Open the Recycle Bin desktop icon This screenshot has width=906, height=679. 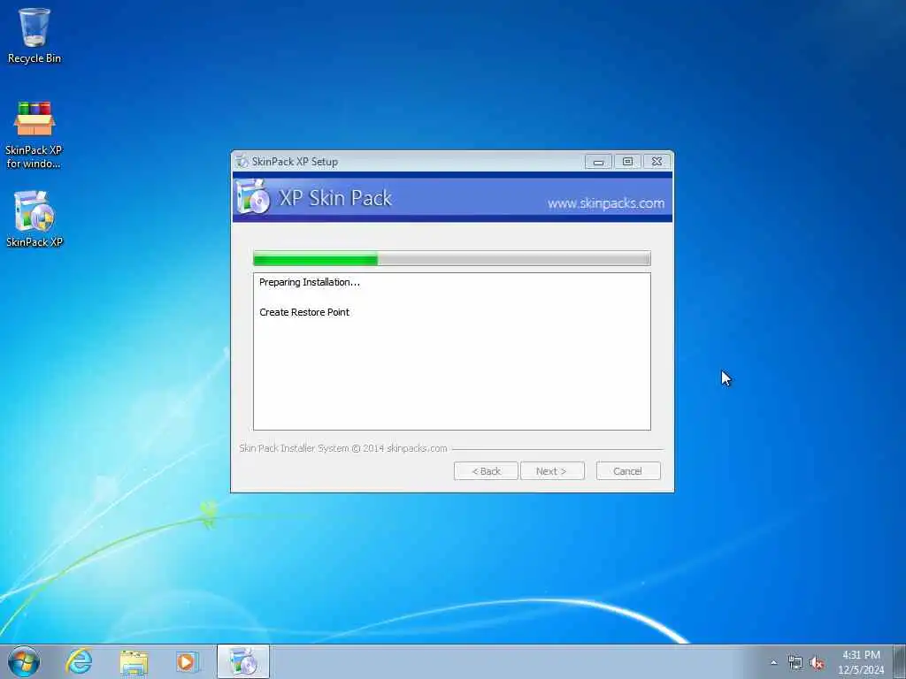coord(35,35)
